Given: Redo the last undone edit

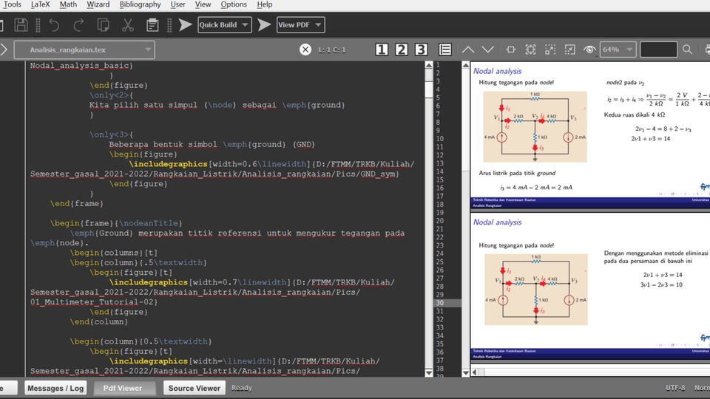Looking at the screenshot, I should tap(78, 25).
